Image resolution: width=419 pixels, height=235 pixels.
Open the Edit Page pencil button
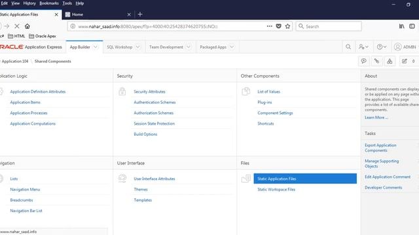pos(409,61)
